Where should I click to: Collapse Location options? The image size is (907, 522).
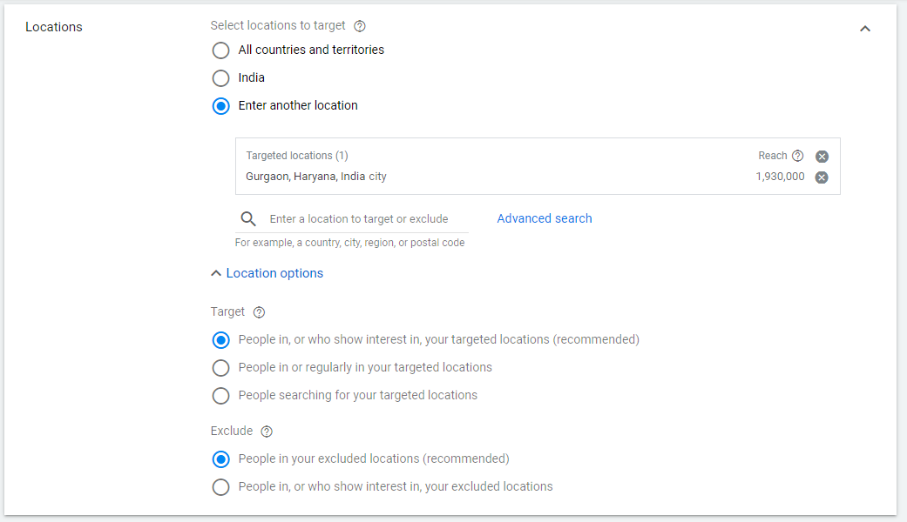(x=267, y=273)
